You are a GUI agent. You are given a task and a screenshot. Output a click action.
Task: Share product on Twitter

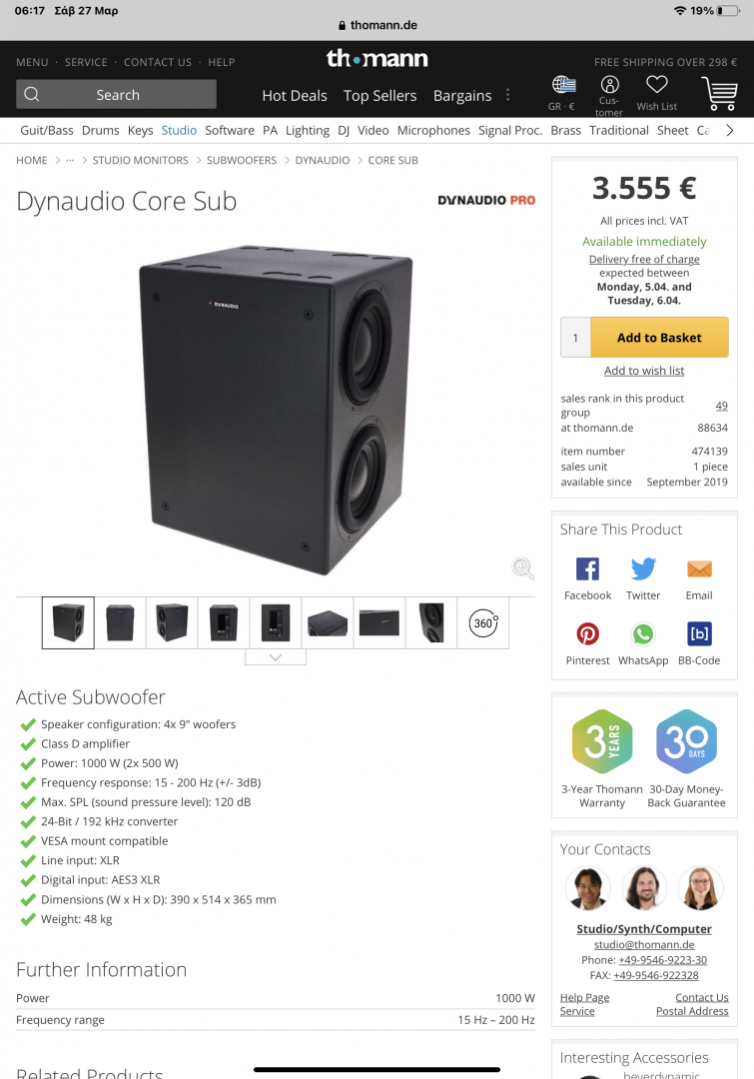point(643,569)
